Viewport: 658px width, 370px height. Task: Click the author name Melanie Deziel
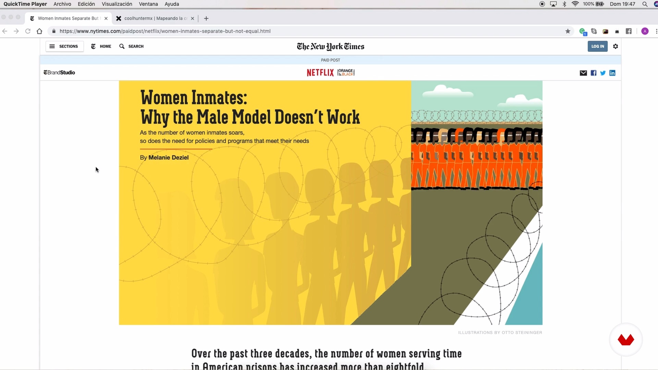[168, 158]
